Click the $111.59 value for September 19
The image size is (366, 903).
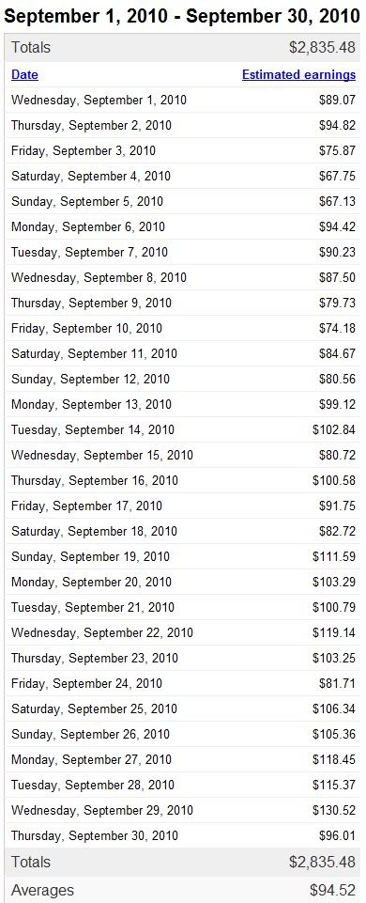click(x=334, y=556)
